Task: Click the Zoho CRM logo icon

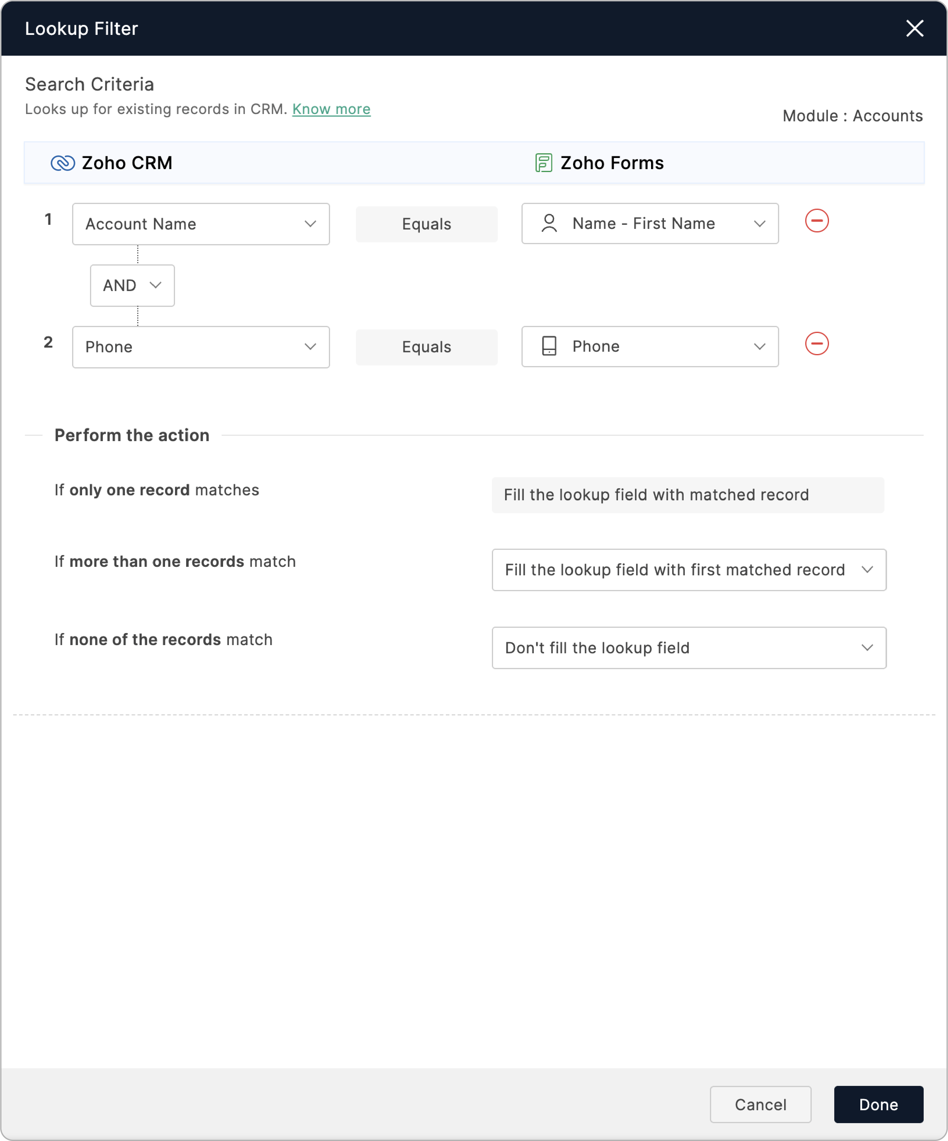Action: pyautogui.click(x=62, y=163)
